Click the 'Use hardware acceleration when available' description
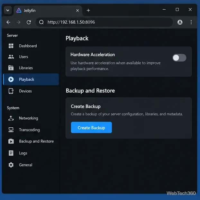The width and height of the screenshot is (200, 200). [115, 66]
